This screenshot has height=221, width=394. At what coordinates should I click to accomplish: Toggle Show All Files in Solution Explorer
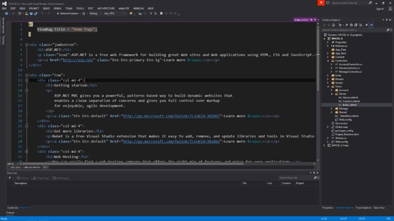pos(361,25)
